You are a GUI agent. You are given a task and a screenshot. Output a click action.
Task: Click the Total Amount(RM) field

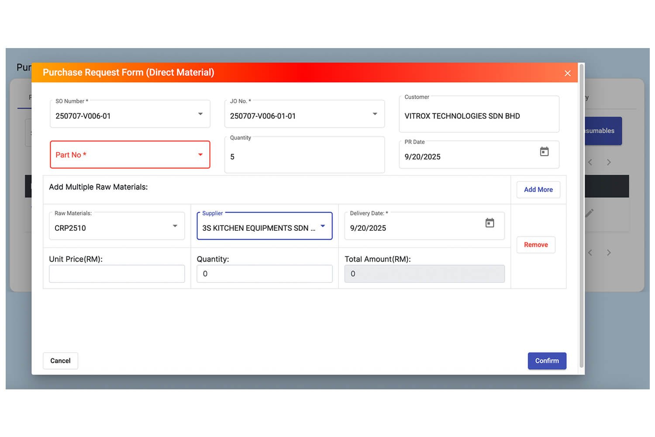(x=424, y=274)
